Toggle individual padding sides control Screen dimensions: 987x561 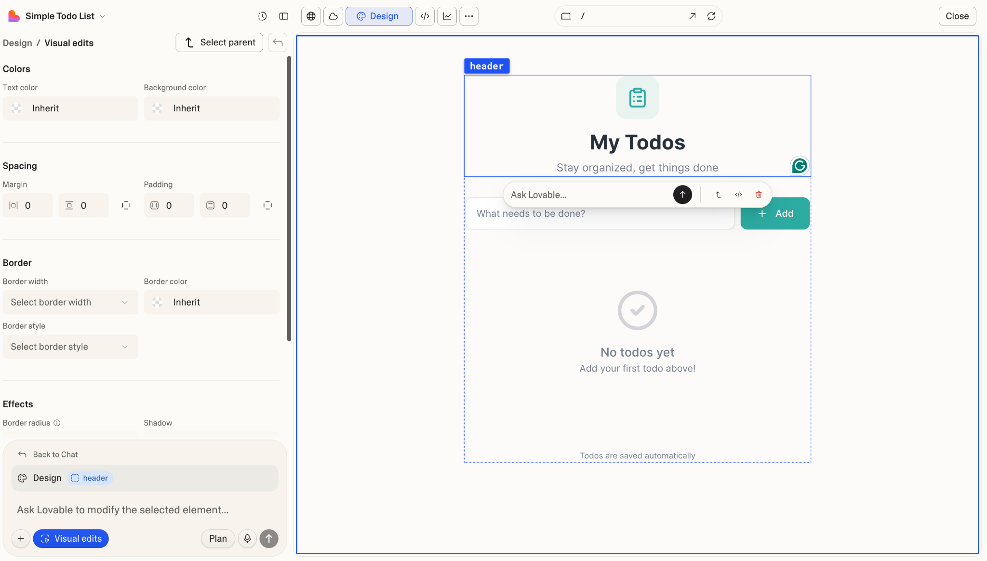(x=267, y=205)
